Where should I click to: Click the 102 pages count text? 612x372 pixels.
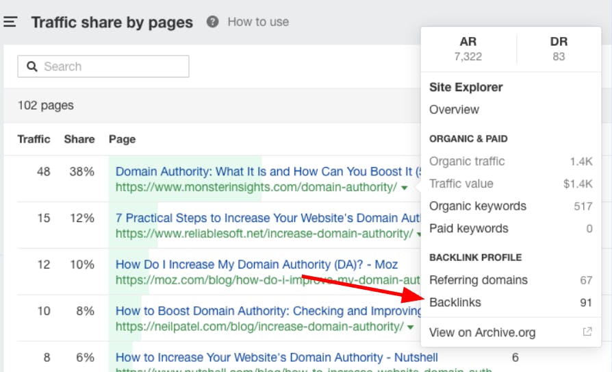(46, 106)
